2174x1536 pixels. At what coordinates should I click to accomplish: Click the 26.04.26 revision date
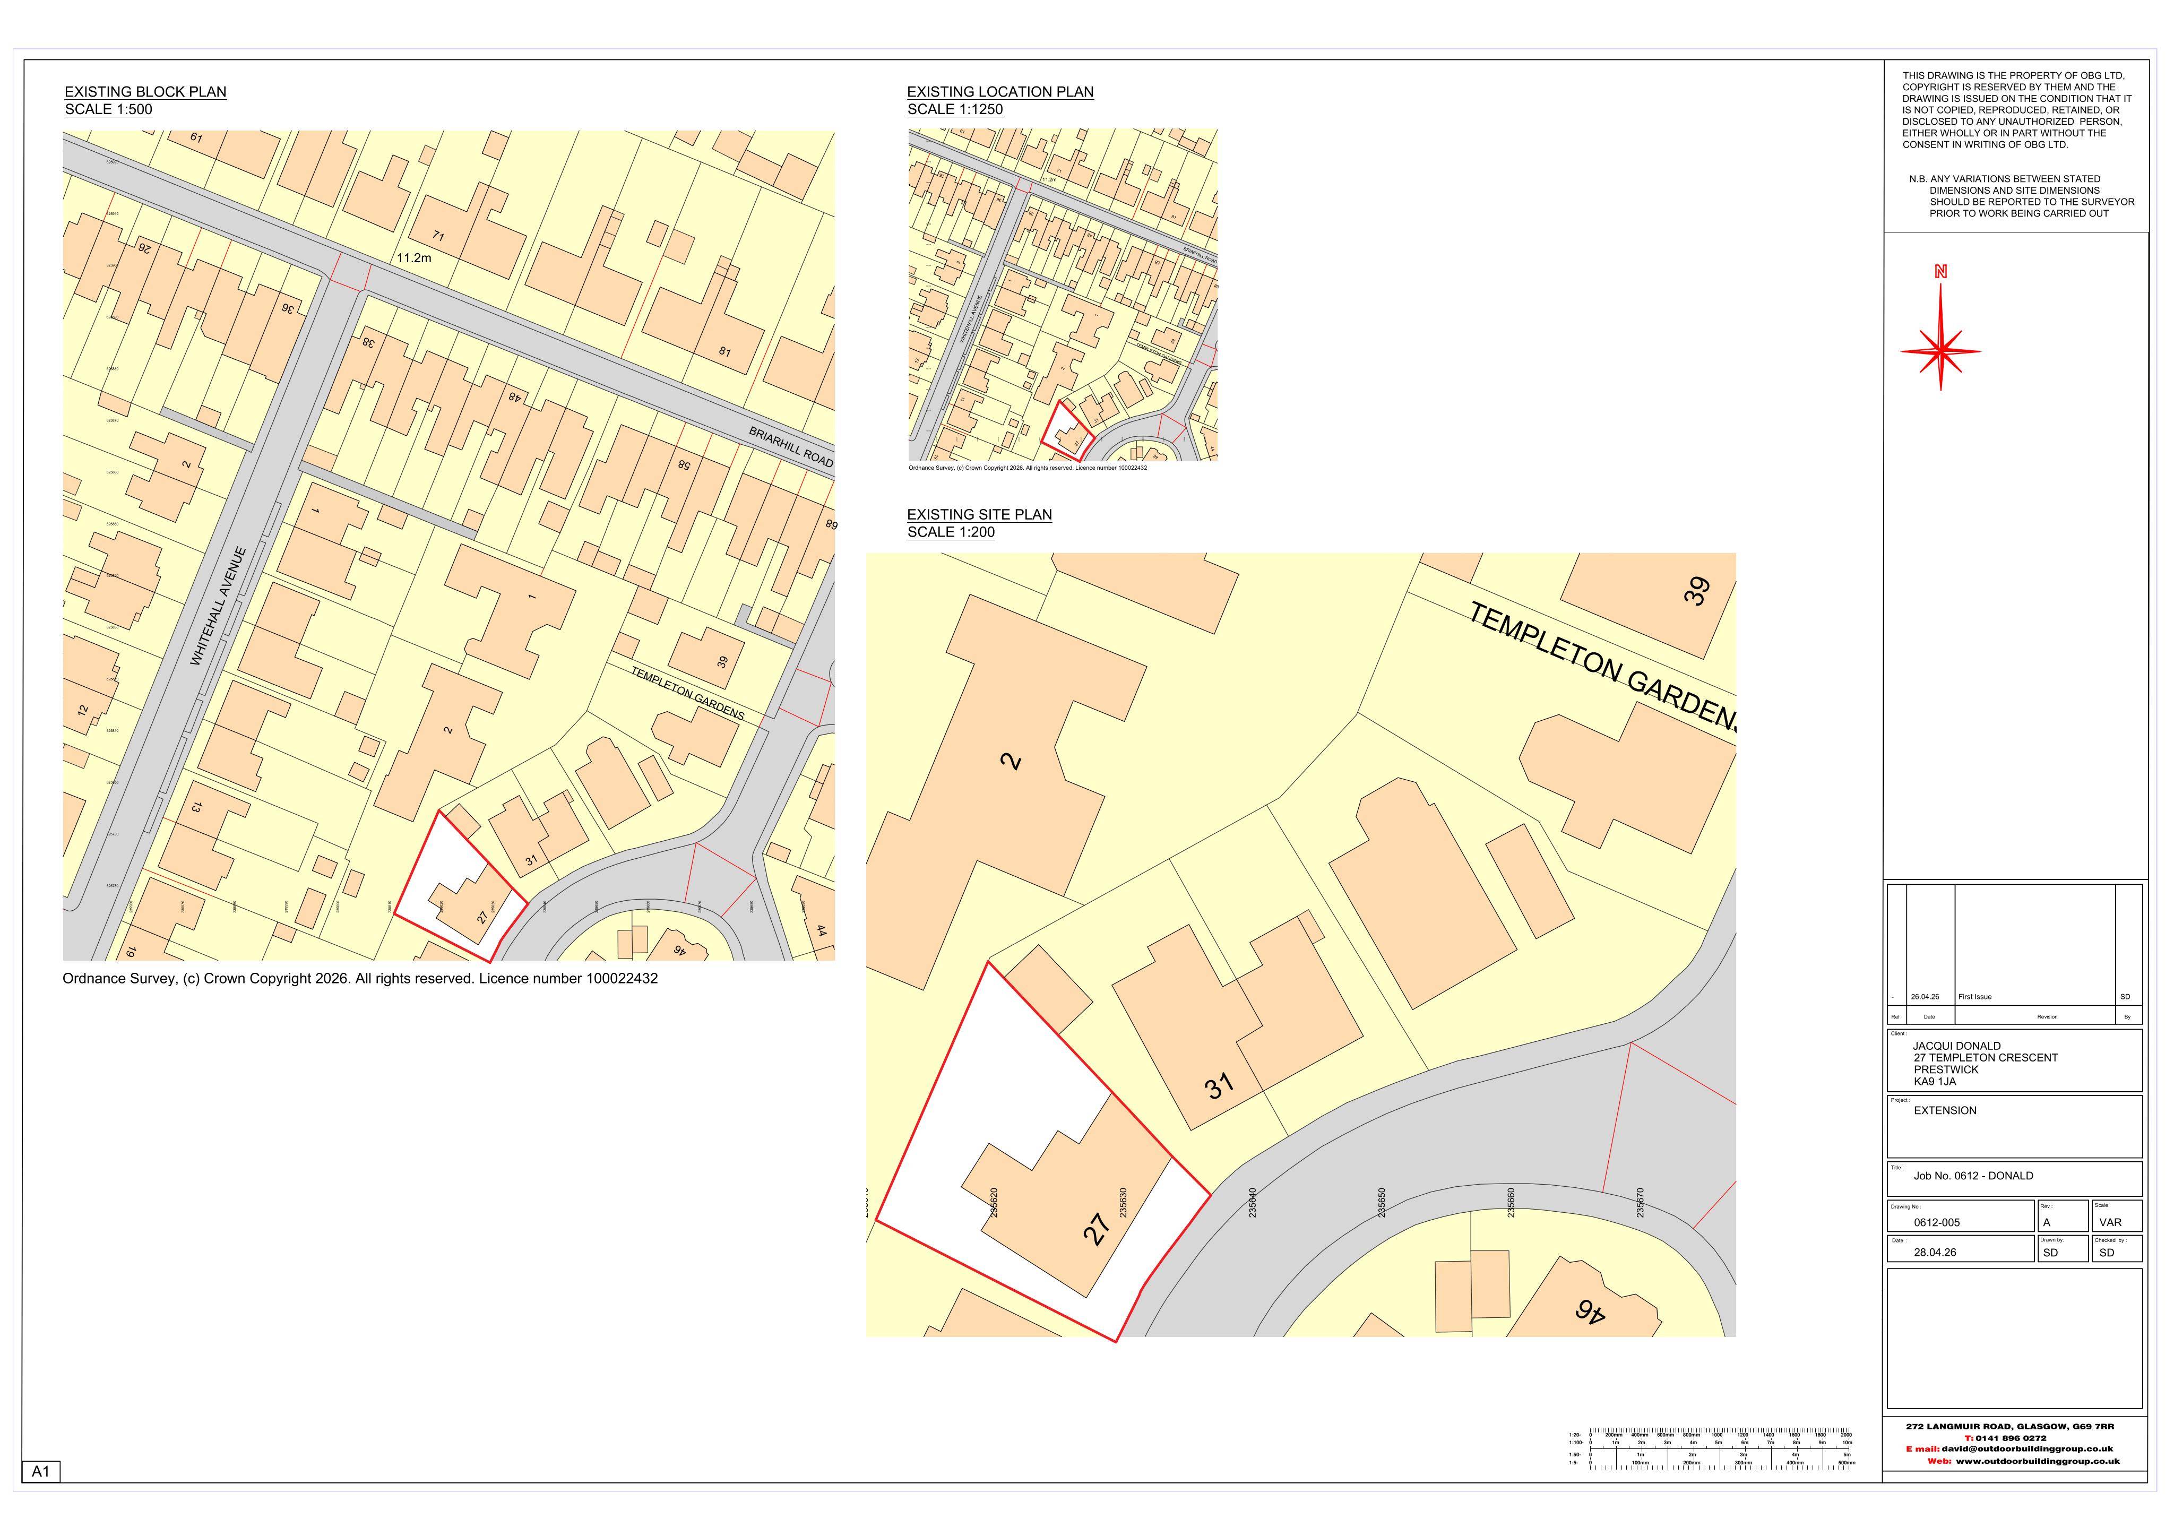point(1925,997)
